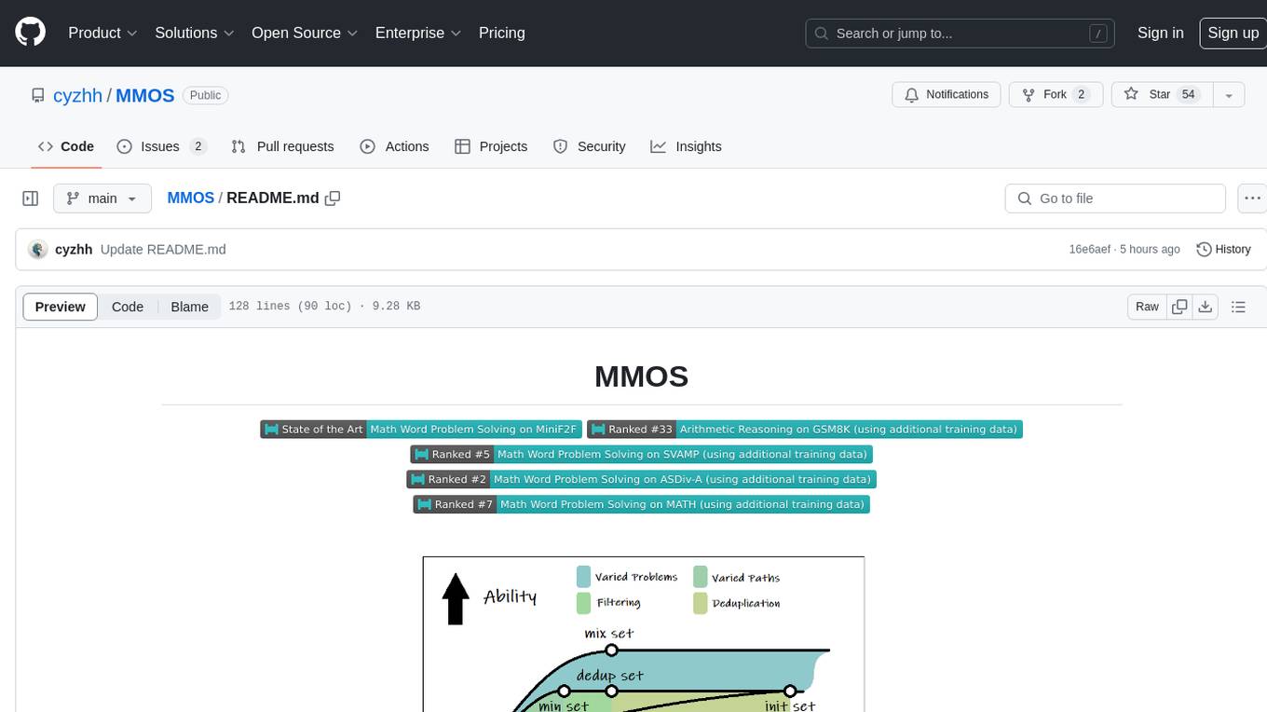
Task: Open the Raw file view
Action: coord(1147,307)
